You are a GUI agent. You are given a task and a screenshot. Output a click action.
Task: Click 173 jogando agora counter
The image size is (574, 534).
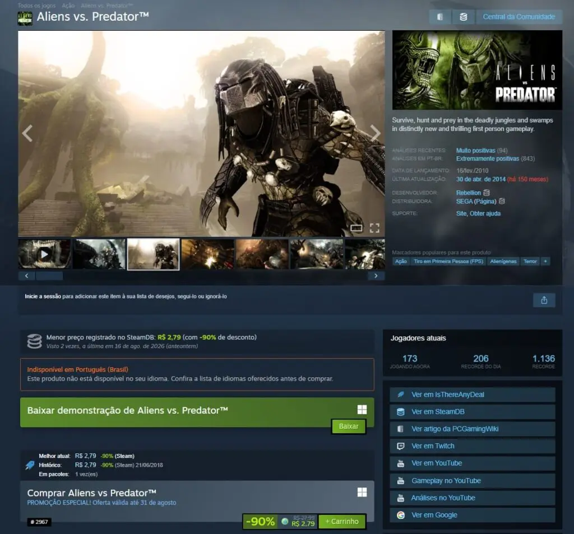pos(410,361)
